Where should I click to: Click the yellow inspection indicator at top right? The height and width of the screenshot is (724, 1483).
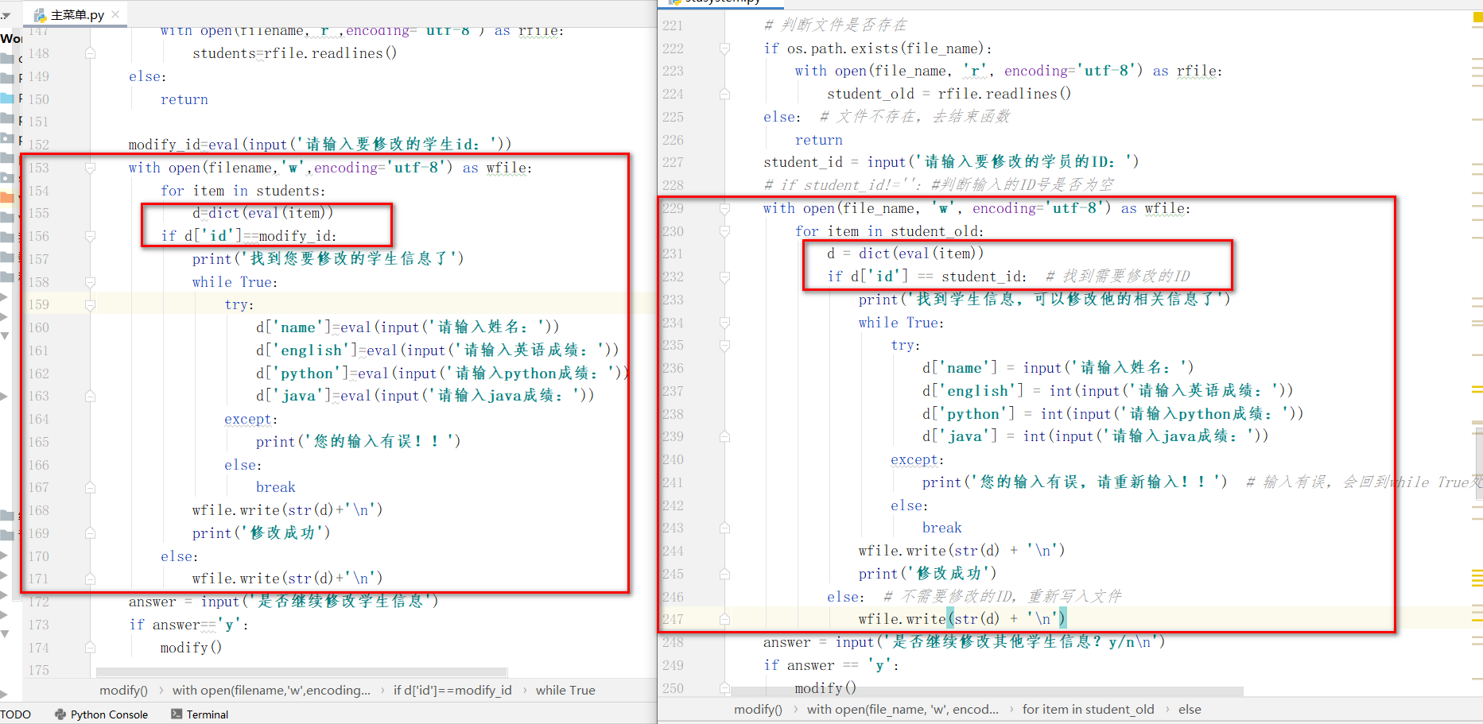pos(1477,17)
